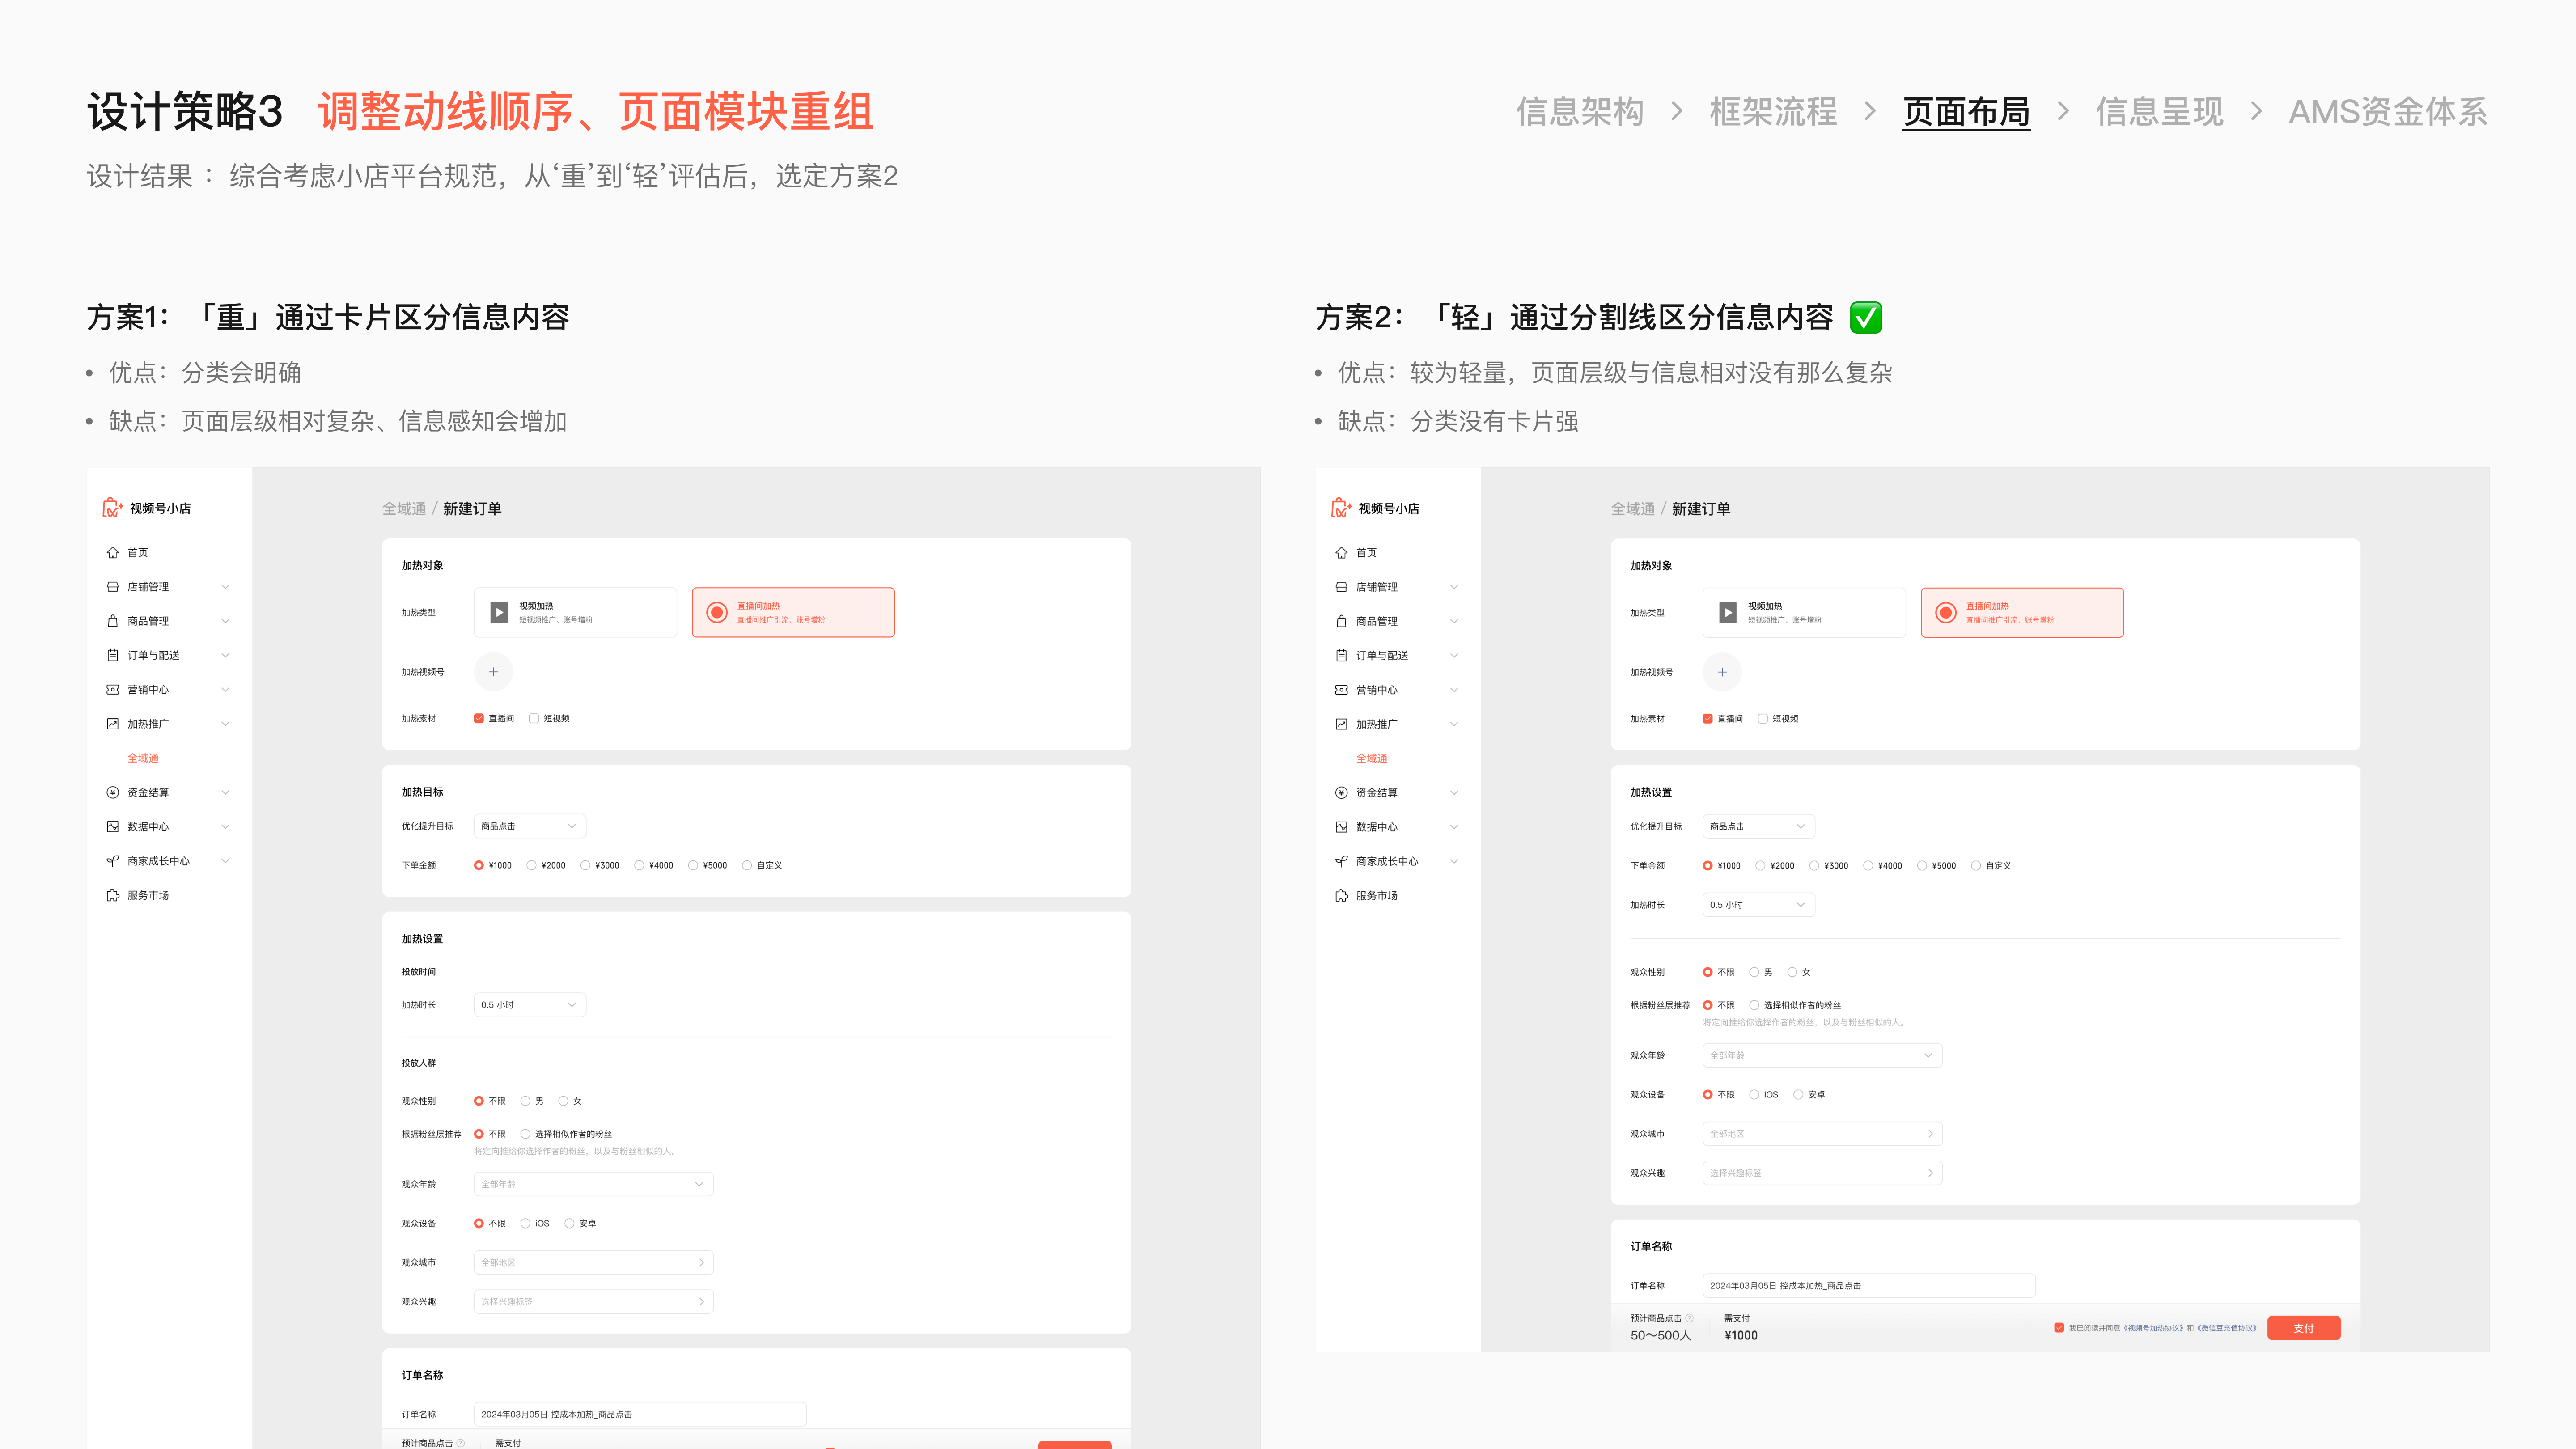The image size is (2576, 1449).
Task: Select iOS device radio in left mockup
Action: tap(525, 1223)
